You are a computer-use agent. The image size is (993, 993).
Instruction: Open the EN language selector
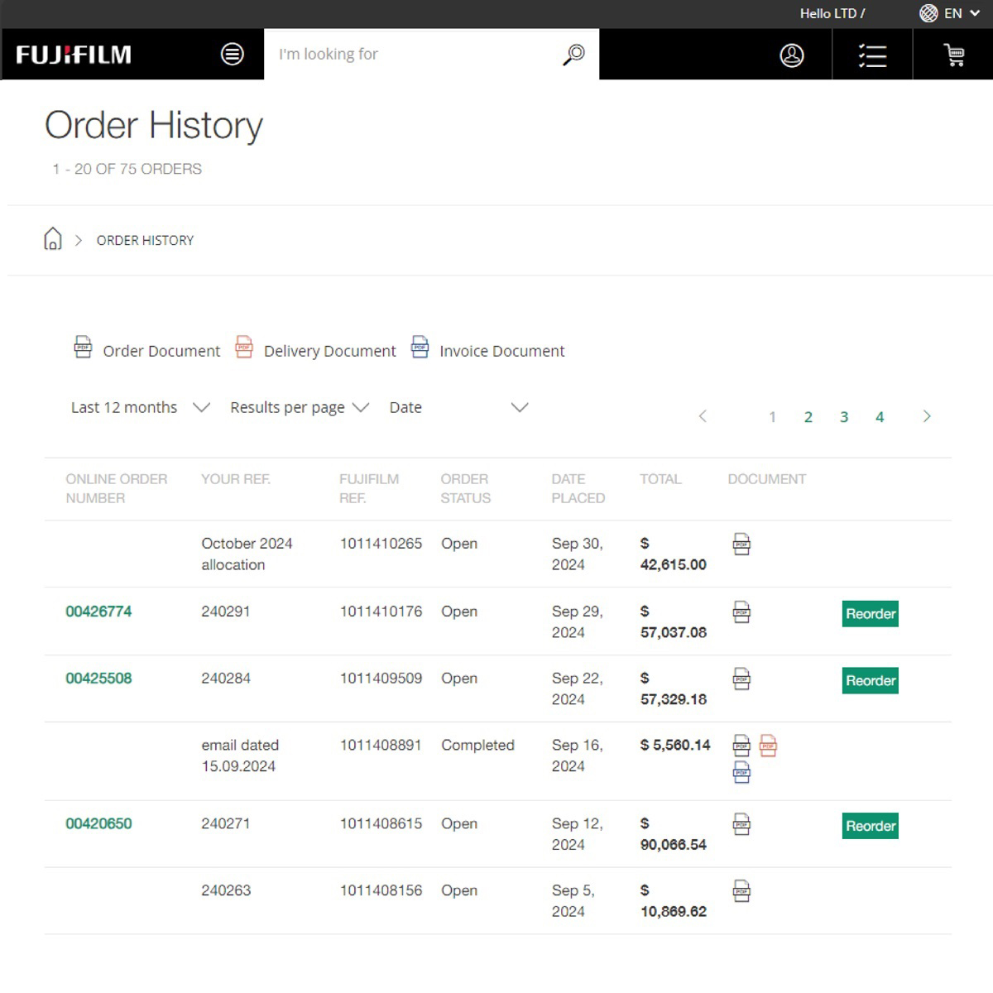pos(948,13)
